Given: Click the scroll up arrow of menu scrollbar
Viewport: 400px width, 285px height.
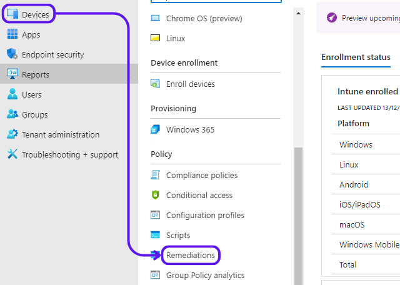Looking at the screenshot, I should click(x=298, y=13).
